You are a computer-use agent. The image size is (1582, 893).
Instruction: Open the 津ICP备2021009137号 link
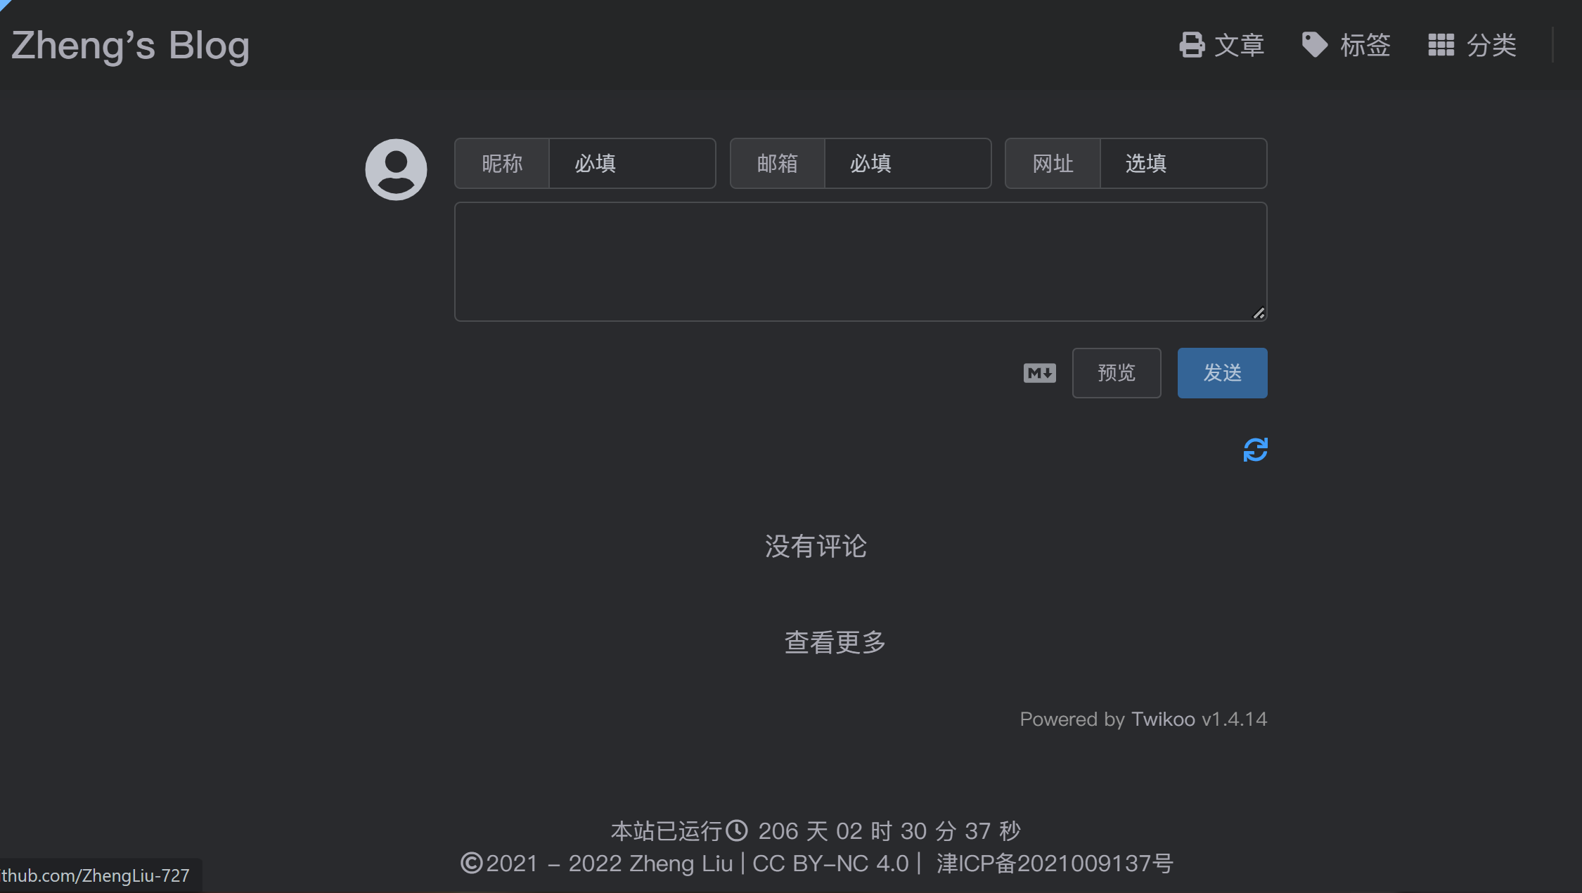(x=1055, y=863)
